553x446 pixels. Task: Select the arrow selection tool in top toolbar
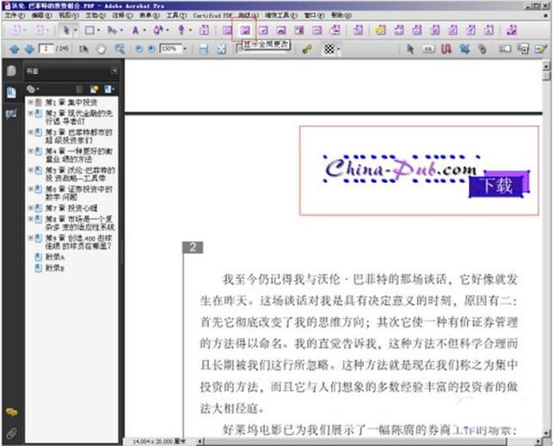tap(65, 30)
